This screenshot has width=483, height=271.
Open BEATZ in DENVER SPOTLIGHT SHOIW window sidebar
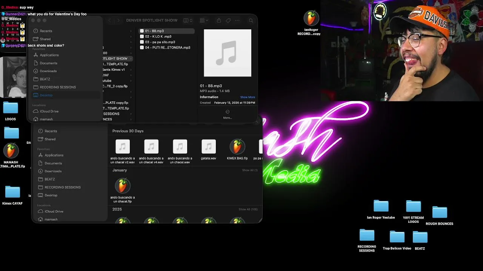[x=42, y=79]
